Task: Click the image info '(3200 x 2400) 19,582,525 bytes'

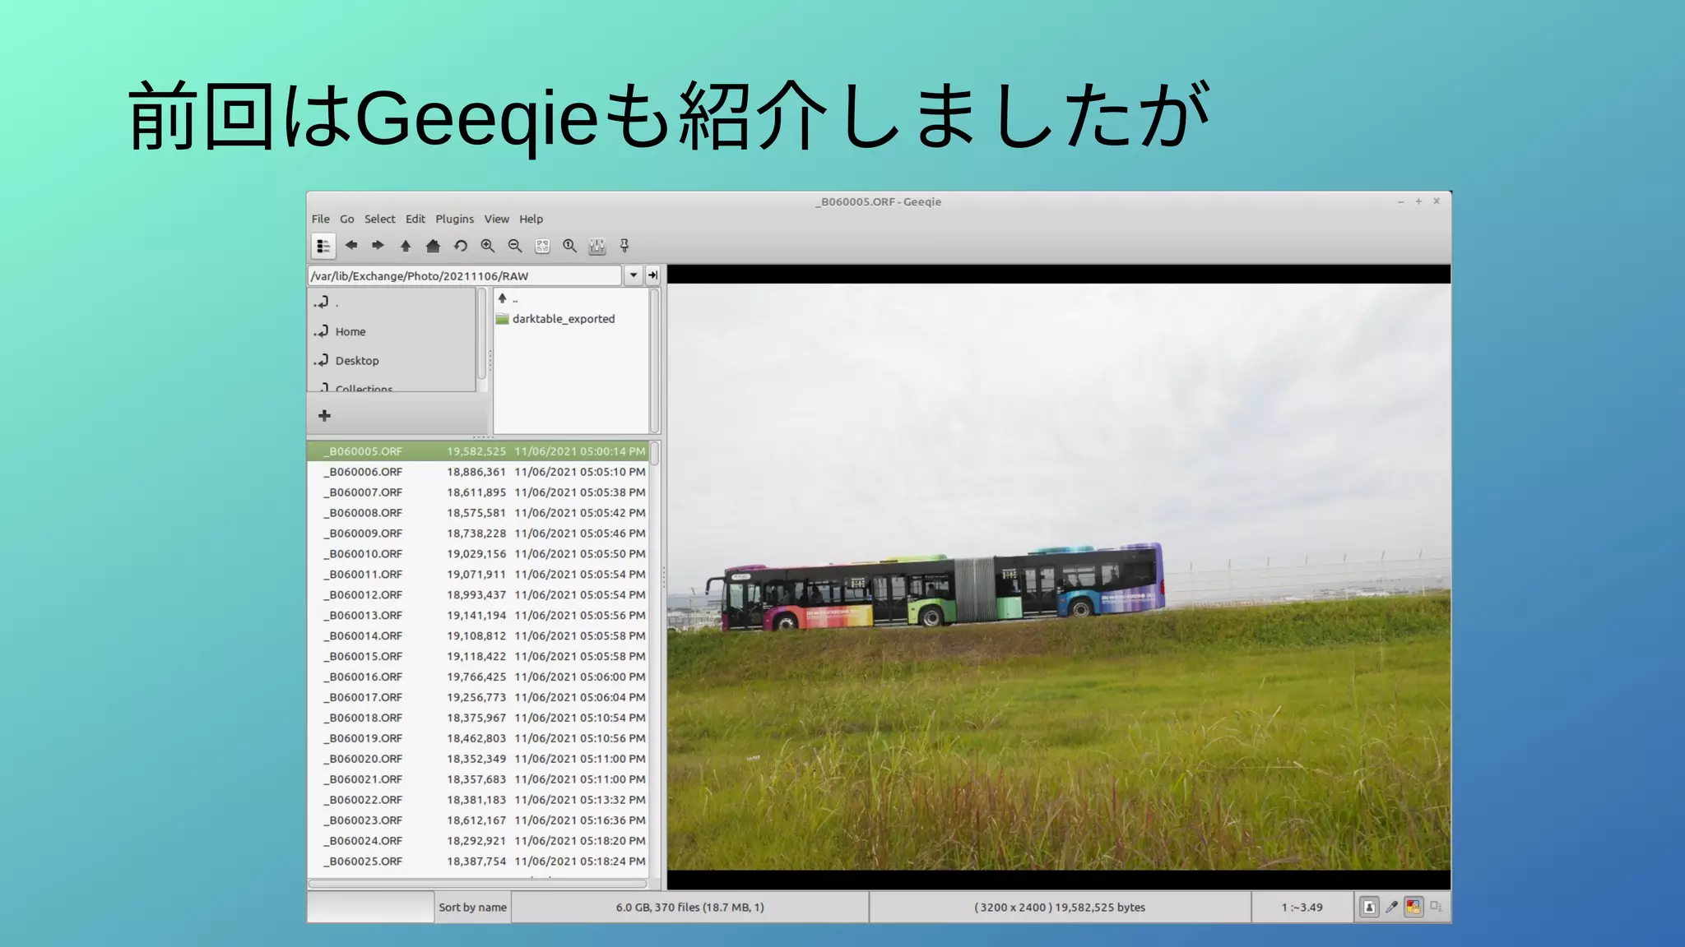Action: pos(1060,908)
